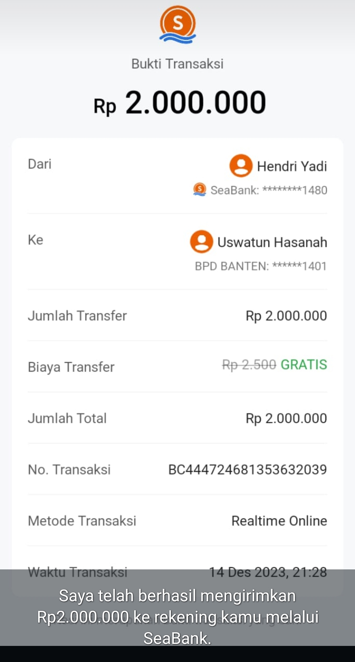Tap the small SeaBank icon by account number
Screen dimensions: 355x662
click(200, 189)
